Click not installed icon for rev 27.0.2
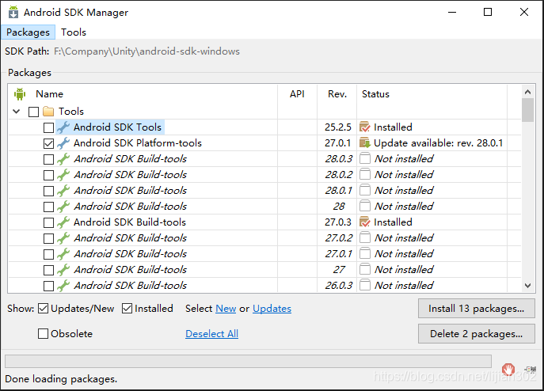544x391 pixels. coord(364,237)
